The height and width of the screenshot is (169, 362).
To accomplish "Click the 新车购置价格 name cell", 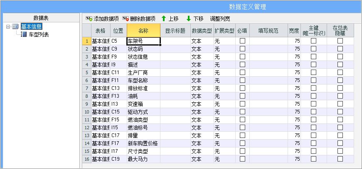I will pos(144,143).
